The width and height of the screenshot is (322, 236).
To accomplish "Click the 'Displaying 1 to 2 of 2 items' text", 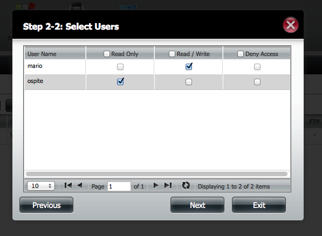I will point(234,186).
